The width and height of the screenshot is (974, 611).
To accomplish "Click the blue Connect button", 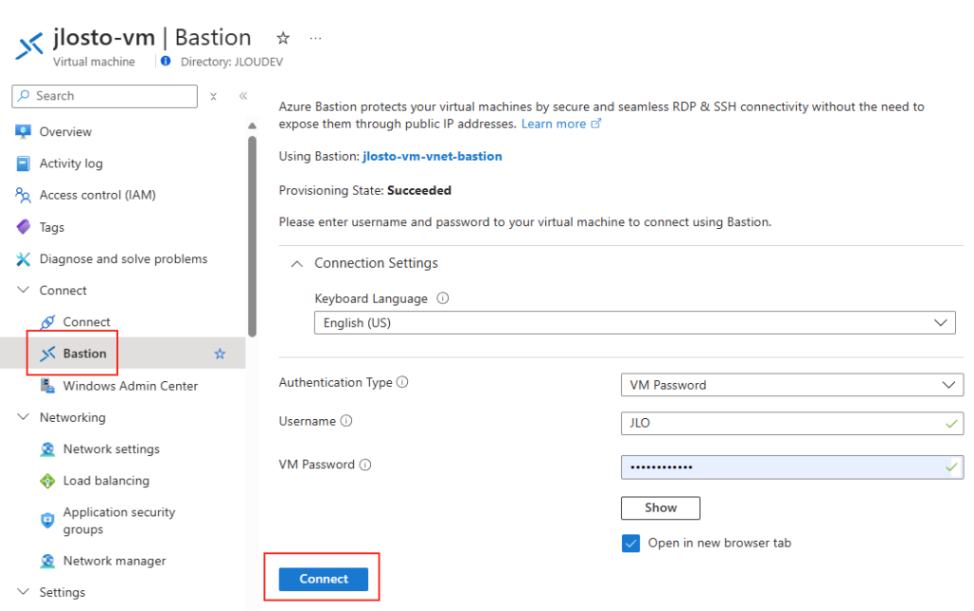I will (323, 580).
